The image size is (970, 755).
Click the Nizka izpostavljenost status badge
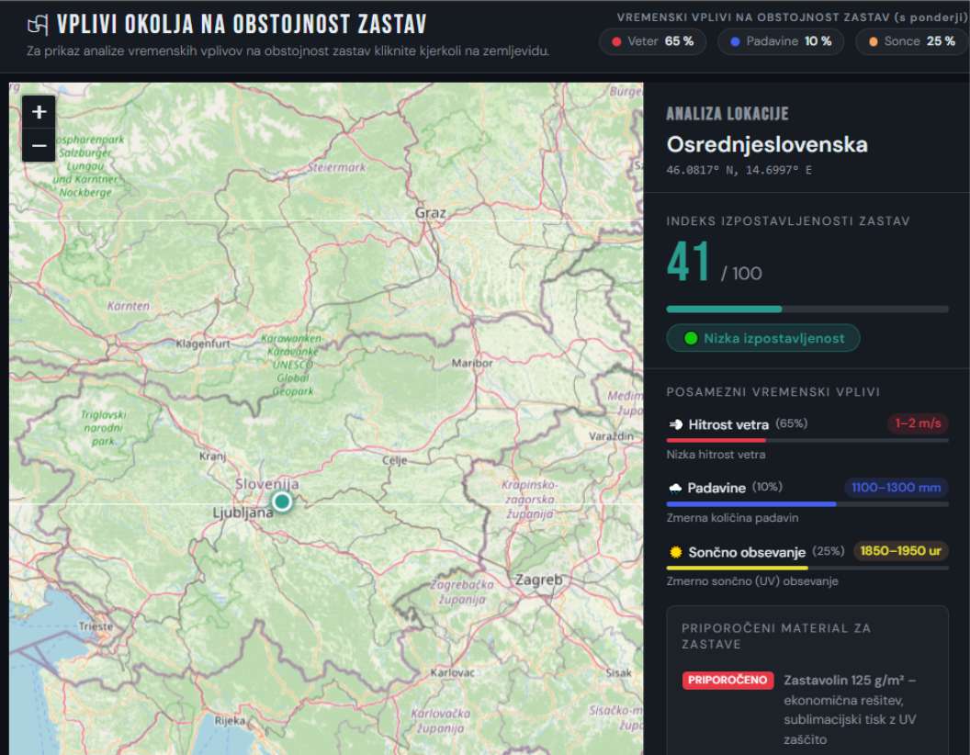pyautogui.click(x=762, y=338)
